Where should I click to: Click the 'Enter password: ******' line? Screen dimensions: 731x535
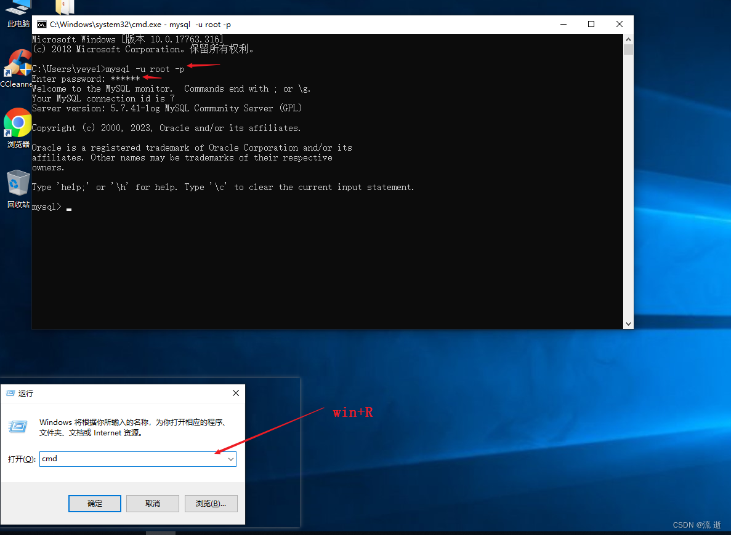click(86, 79)
